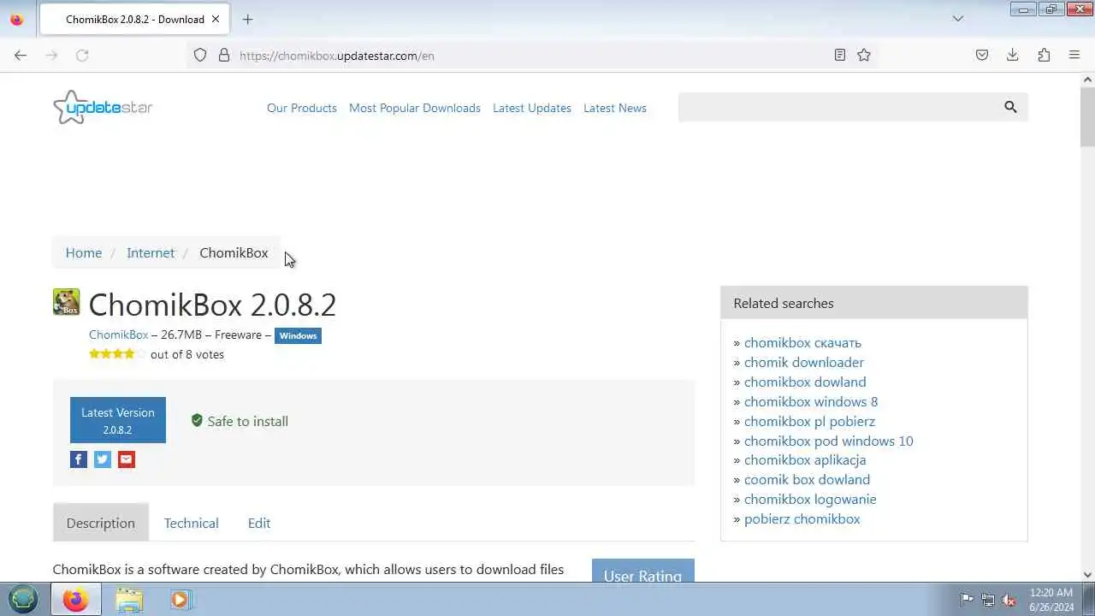The image size is (1095, 616).
Task: Open tracking protection shield icon
Action: (x=200, y=55)
